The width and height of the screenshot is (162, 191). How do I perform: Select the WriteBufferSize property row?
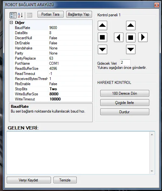click(53, 94)
